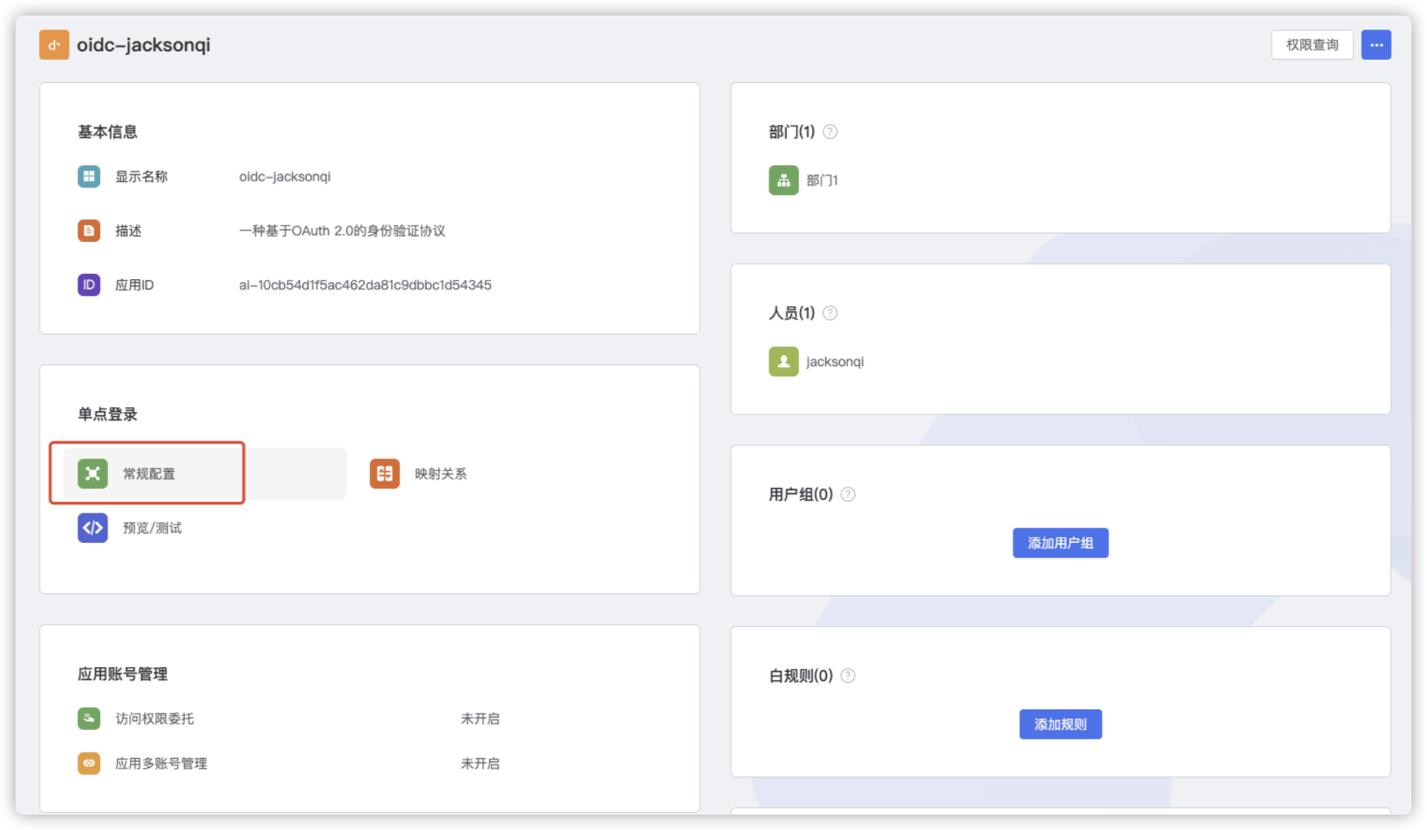Click the 应用ID field label
Screen dimensions: 1427x830
click(134, 285)
